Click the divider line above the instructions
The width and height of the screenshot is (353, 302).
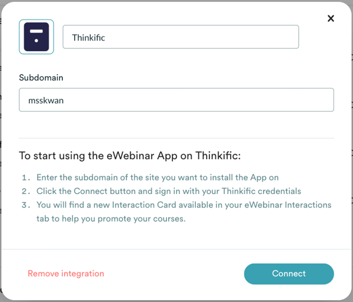click(176, 138)
